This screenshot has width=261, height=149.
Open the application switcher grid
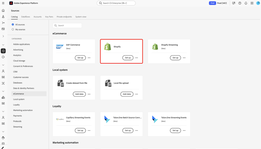252,3
